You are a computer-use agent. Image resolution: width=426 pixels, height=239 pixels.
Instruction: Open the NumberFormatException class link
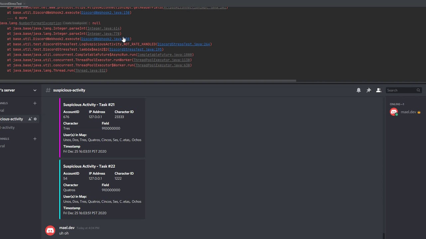(x=40, y=23)
